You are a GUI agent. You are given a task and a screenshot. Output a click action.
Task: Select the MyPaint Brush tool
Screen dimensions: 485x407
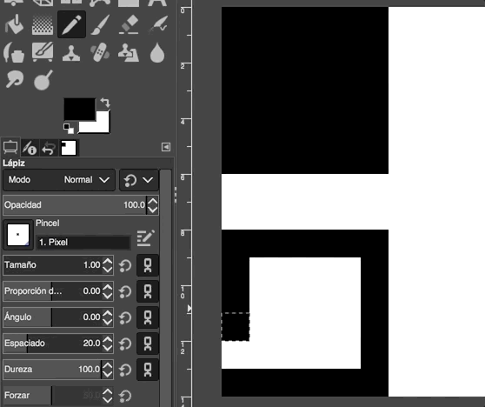43,52
